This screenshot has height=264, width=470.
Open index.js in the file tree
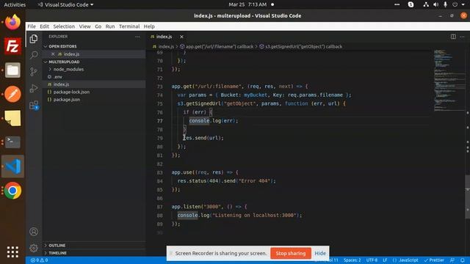pos(61,84)
